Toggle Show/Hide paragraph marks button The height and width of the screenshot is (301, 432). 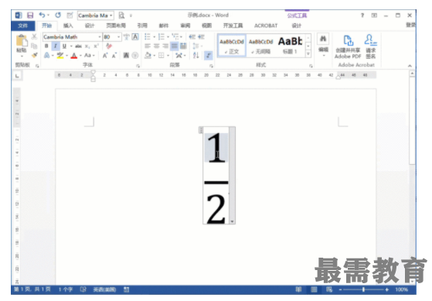coord(209,56)
